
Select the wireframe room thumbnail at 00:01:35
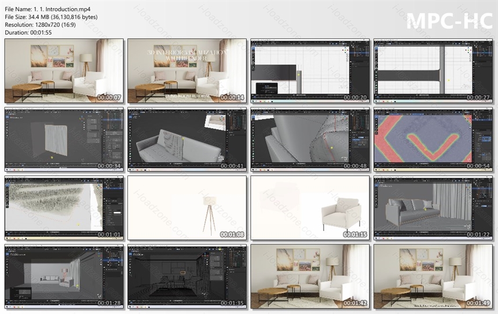point(187,276)
